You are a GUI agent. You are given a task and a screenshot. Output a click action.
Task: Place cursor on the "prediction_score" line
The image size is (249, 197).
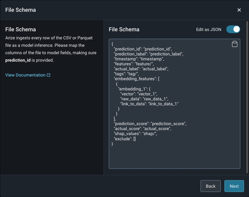[x=150, y=124]
